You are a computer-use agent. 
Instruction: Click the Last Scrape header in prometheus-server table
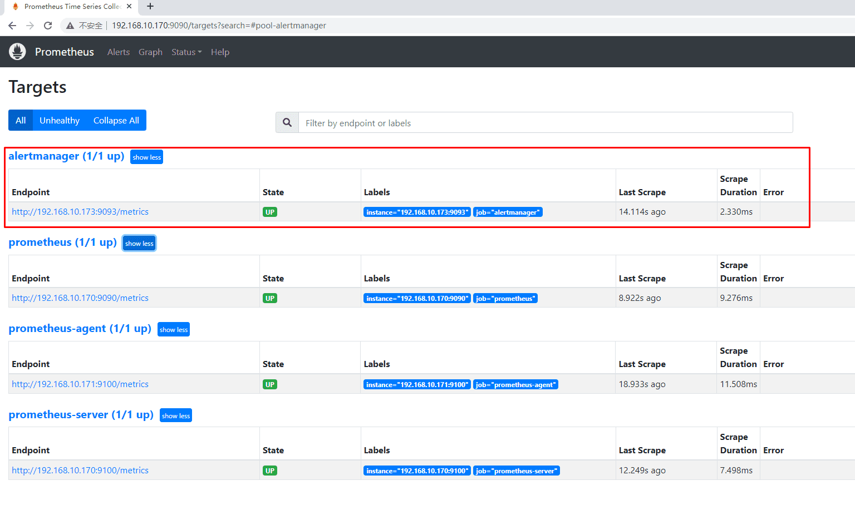642,450
